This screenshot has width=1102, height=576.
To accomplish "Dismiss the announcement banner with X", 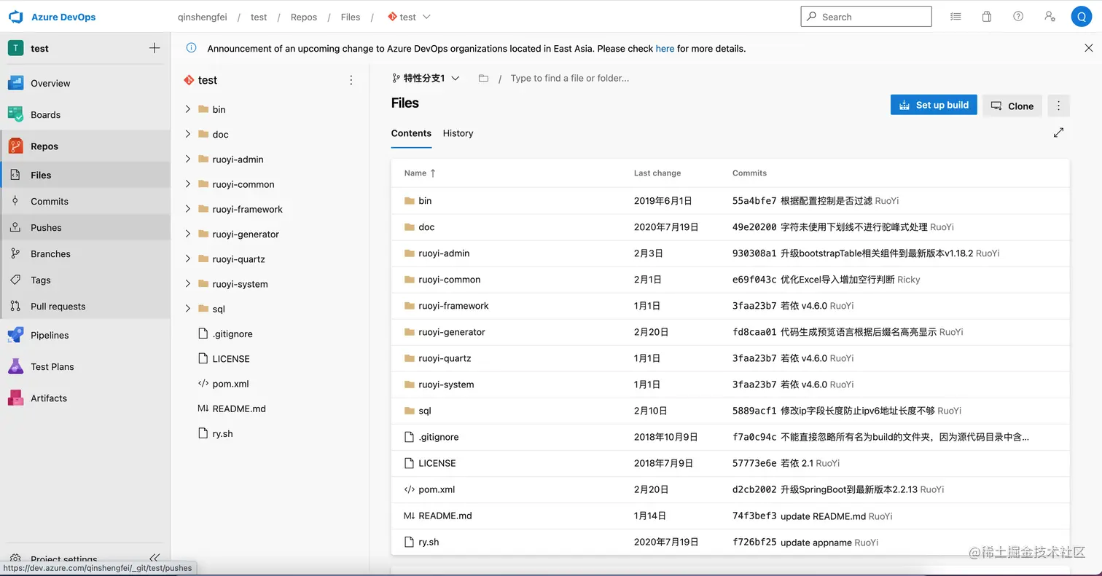I will pos(1088,48).
